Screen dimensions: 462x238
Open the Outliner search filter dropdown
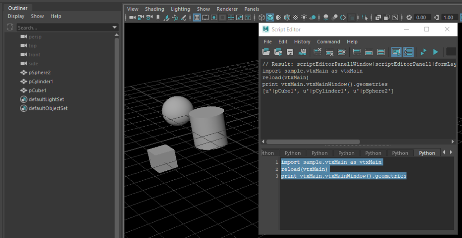tap(115, 27)
